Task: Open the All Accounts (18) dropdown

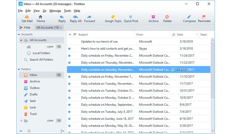Action: click(x=49, y=28)
